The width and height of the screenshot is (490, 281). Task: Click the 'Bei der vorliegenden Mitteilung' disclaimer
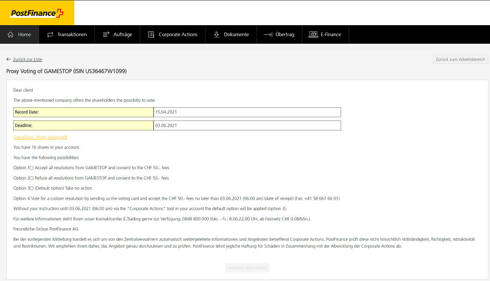pos(244,243)
